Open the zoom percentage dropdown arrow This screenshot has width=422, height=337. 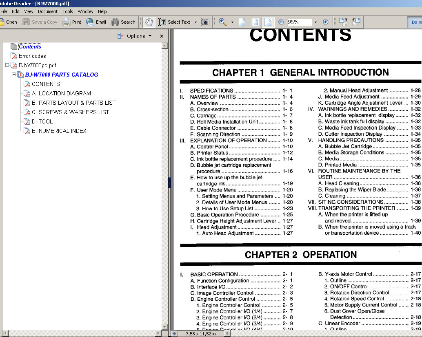316,22
